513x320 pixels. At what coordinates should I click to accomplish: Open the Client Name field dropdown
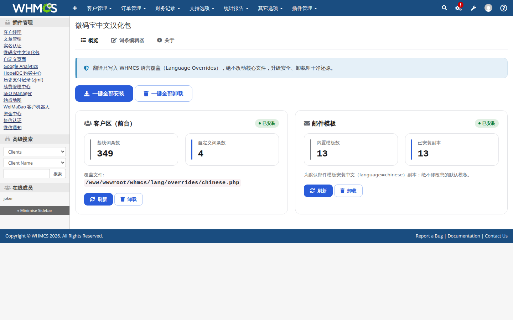click(35, 162)
